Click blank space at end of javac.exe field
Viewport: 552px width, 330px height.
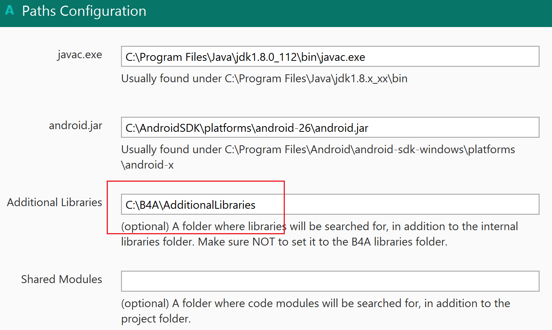(x=451, y=57)
